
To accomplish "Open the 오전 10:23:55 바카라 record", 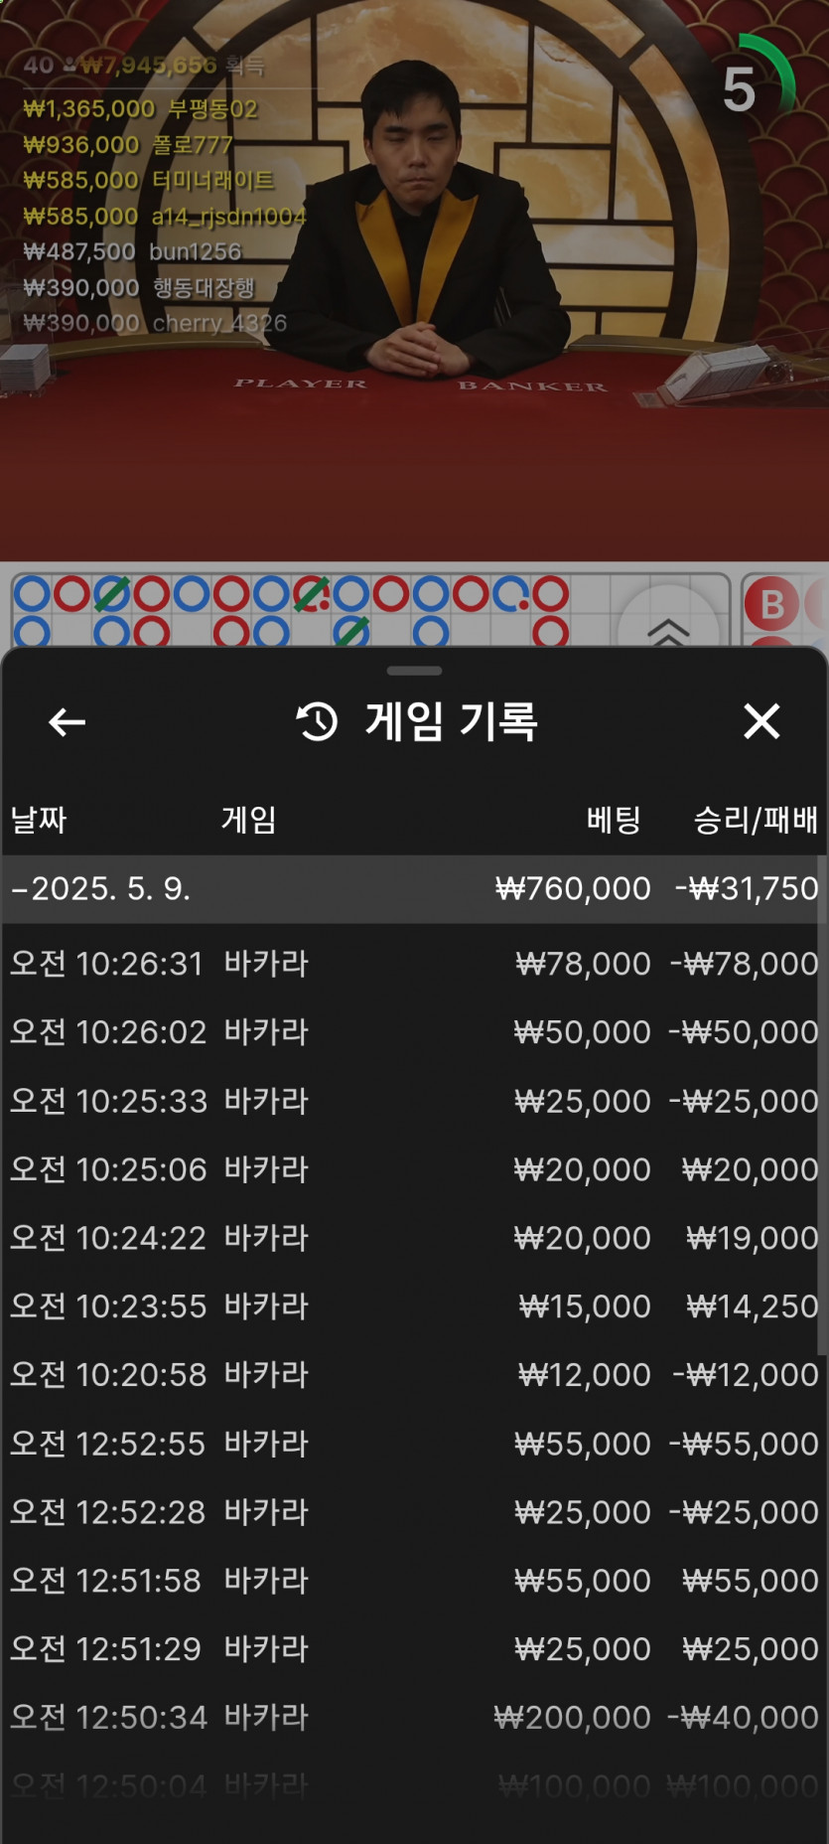I will click(414, 1306).
